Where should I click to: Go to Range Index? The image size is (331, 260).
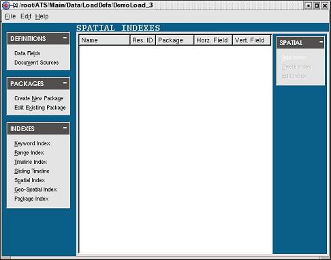pos(29,153)
